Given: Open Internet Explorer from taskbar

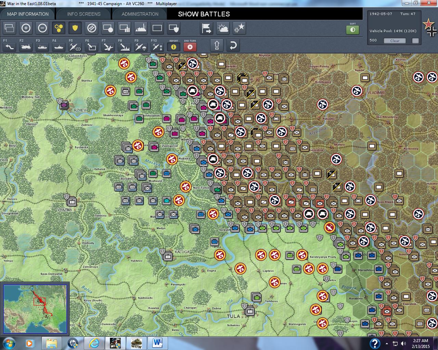Looking at the screenshot, I should coord(94,343).
